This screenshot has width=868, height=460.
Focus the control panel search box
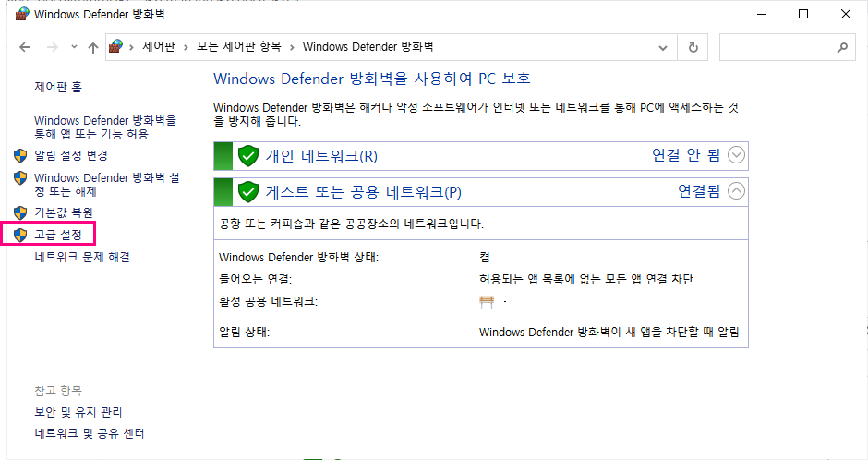[787, 47]
